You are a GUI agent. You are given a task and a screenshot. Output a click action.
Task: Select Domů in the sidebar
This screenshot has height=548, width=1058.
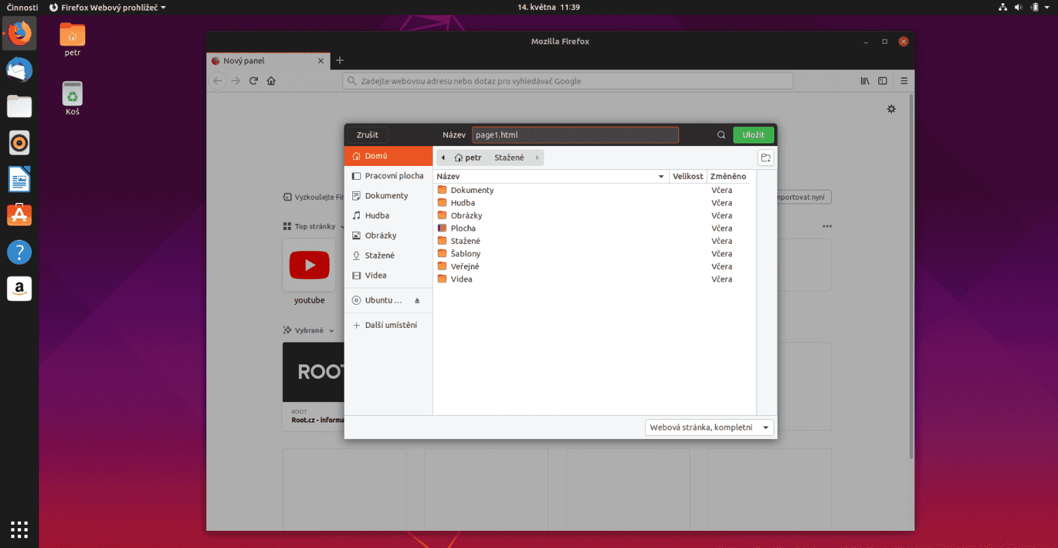389,156
